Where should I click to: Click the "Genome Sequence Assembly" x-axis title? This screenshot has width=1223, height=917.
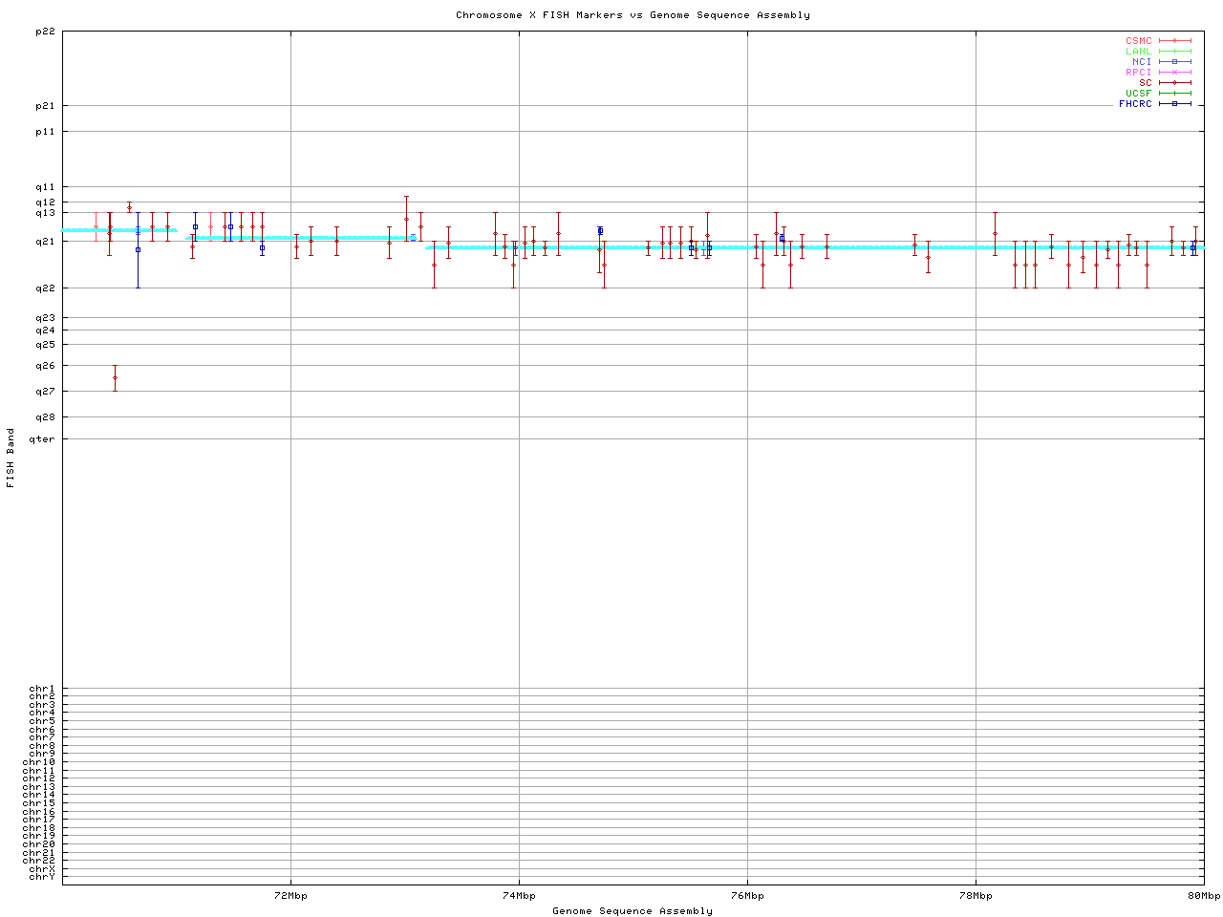pos(633,911)
